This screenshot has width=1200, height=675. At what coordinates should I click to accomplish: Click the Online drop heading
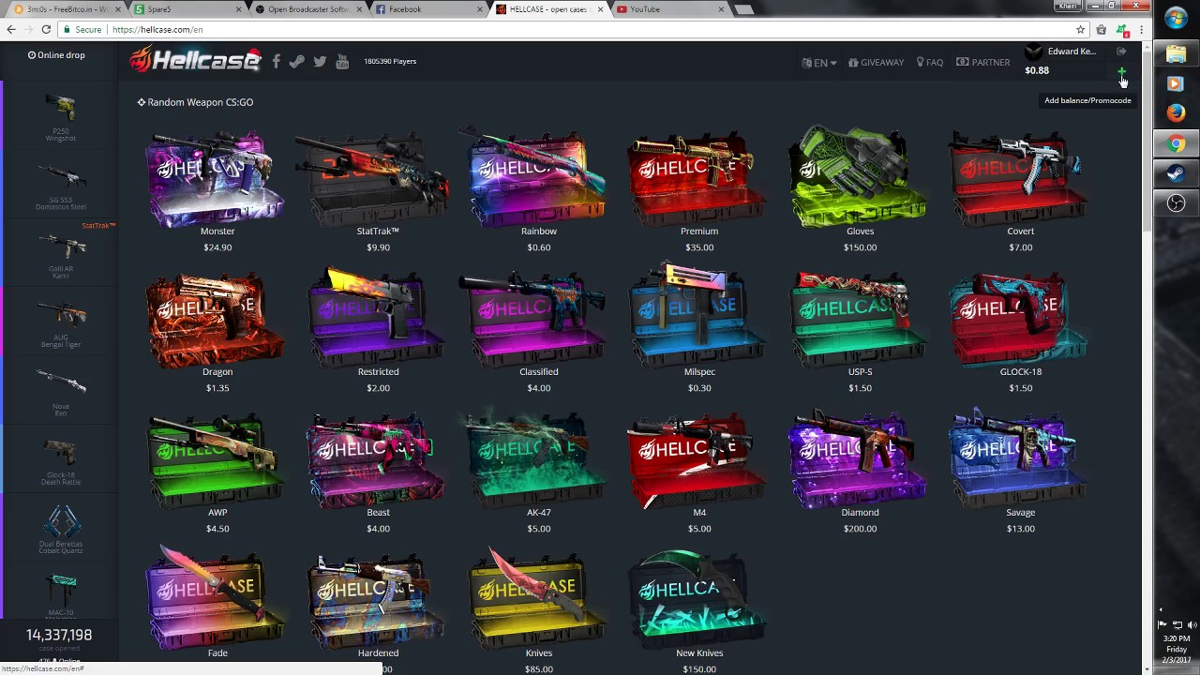click(x=56, y=55)
